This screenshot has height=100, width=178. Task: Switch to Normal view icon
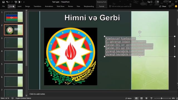[137, 98]
